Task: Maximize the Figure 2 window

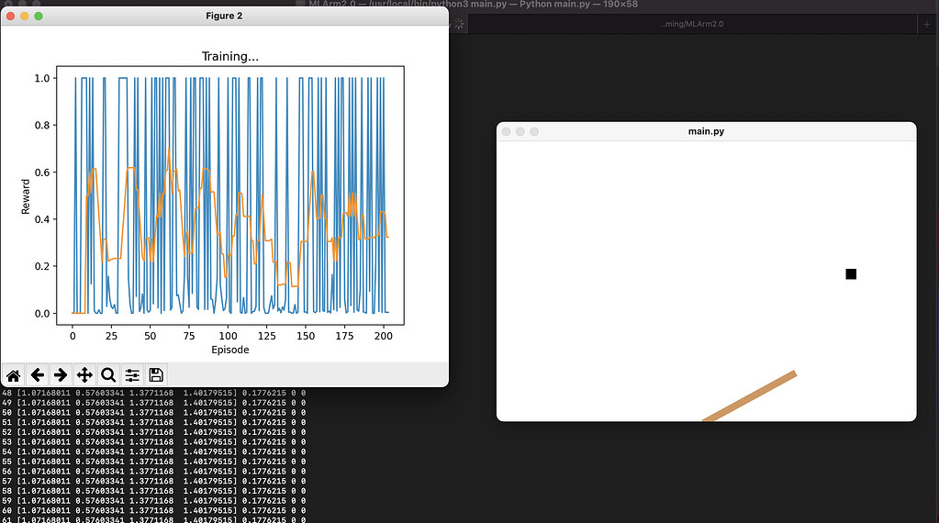Action: (x=39, y=16)
